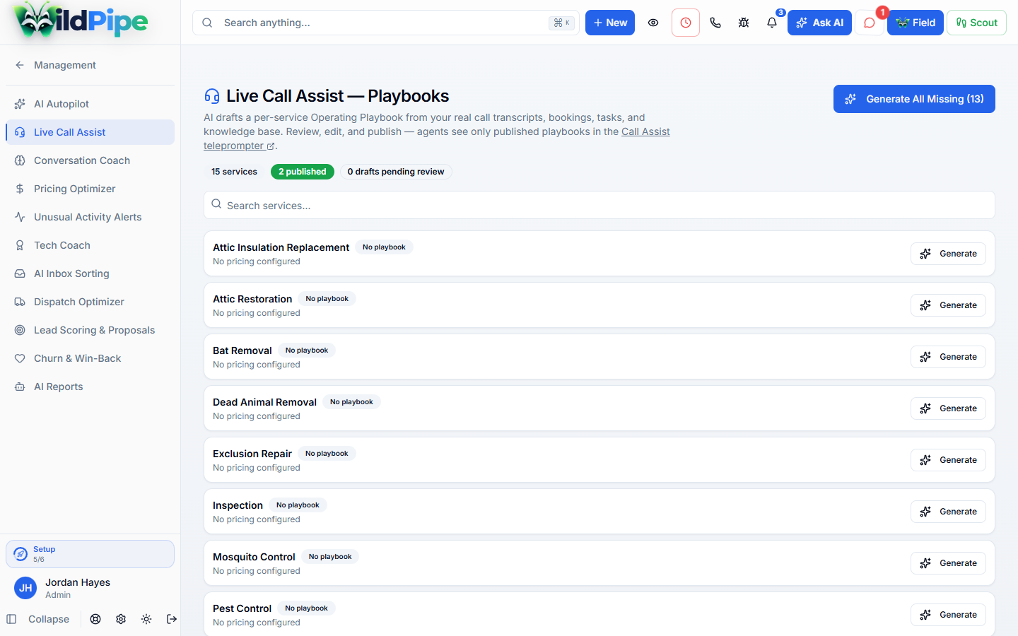1018x636 pixels.
Task: Open Dispatch Optimizer
Action: click(x=90, y=302)
